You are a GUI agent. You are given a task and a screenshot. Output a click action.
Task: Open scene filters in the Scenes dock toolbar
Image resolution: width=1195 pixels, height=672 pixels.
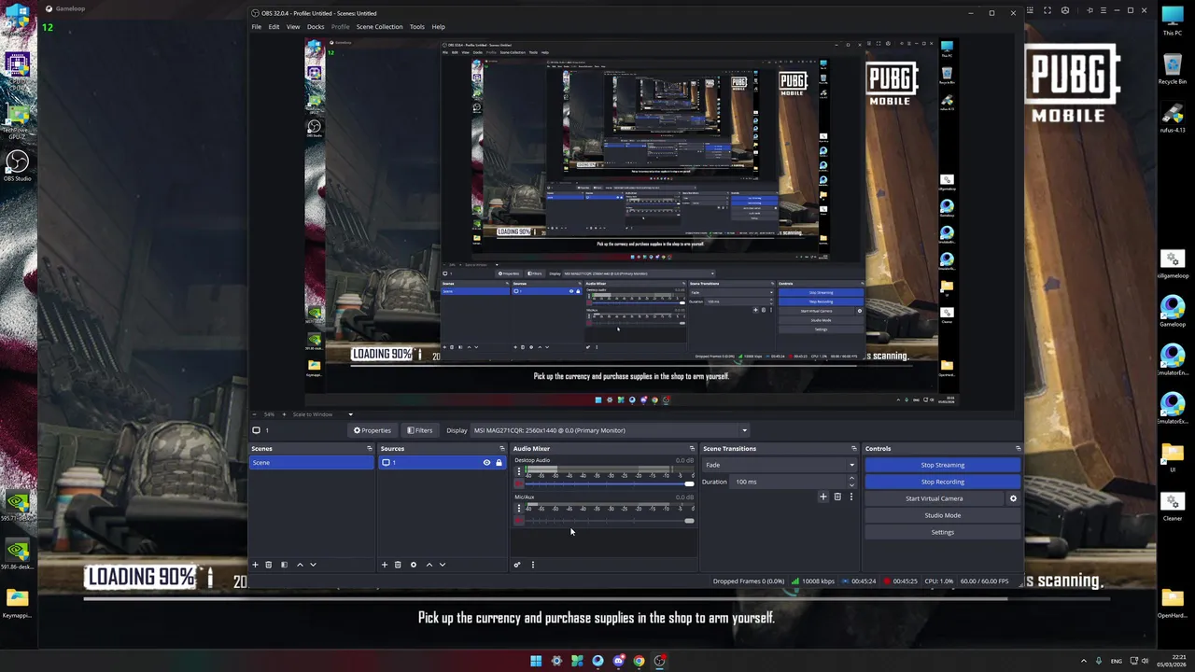[x=284, y=565]
